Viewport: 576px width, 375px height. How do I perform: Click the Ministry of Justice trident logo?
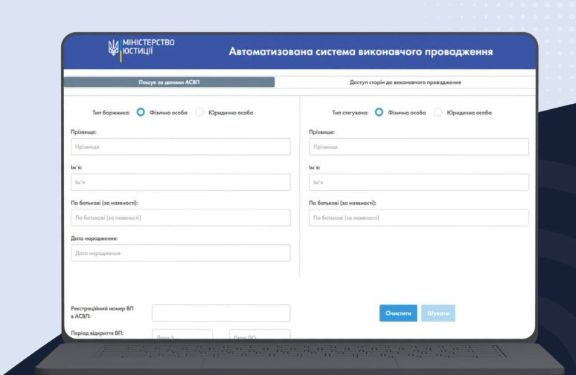114,48
